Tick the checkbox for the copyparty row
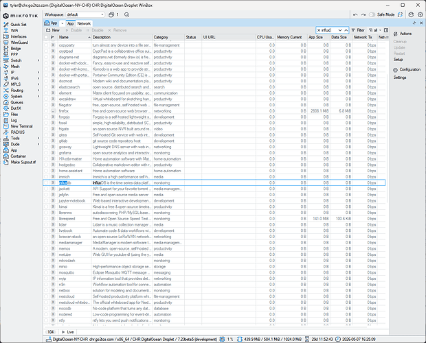Image resolution: width=426 pixels, height=343 pixels. click(46, 45)
